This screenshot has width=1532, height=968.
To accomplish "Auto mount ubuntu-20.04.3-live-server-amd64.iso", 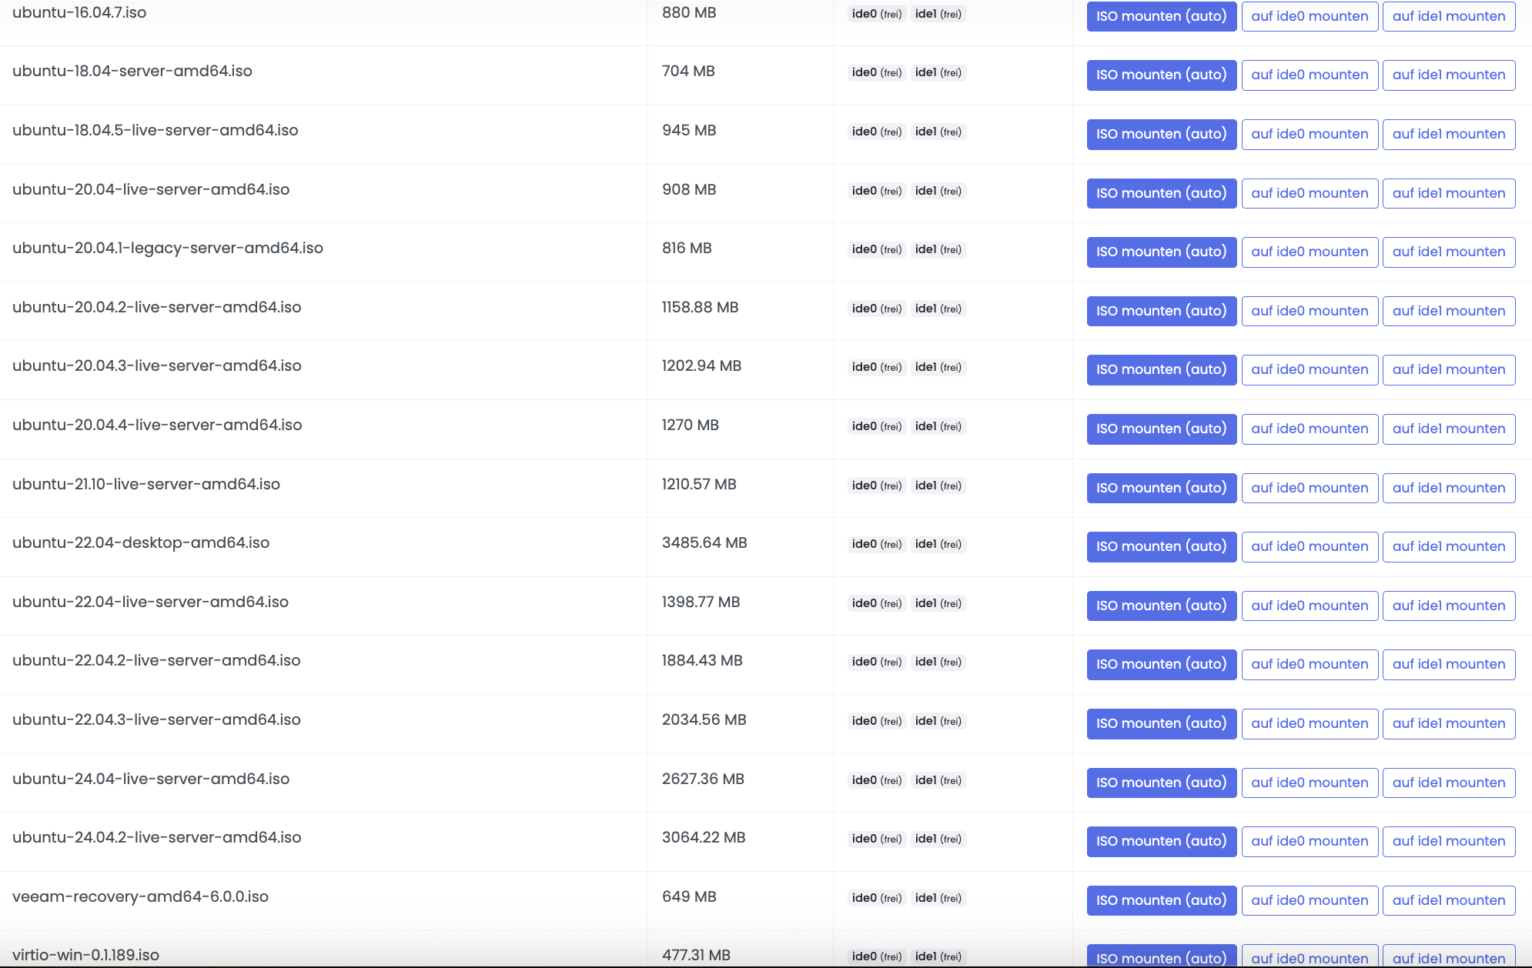I will pos(1161,369).
